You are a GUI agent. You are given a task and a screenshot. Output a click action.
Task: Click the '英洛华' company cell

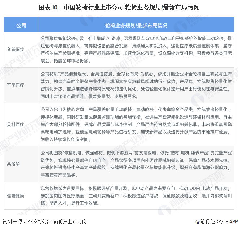21,164
